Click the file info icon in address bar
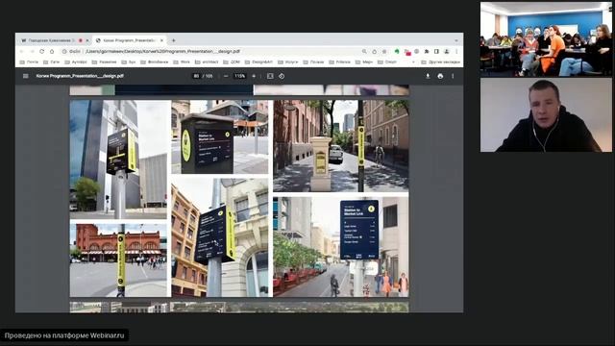615x346 pixels. click(x=64, y=51)
